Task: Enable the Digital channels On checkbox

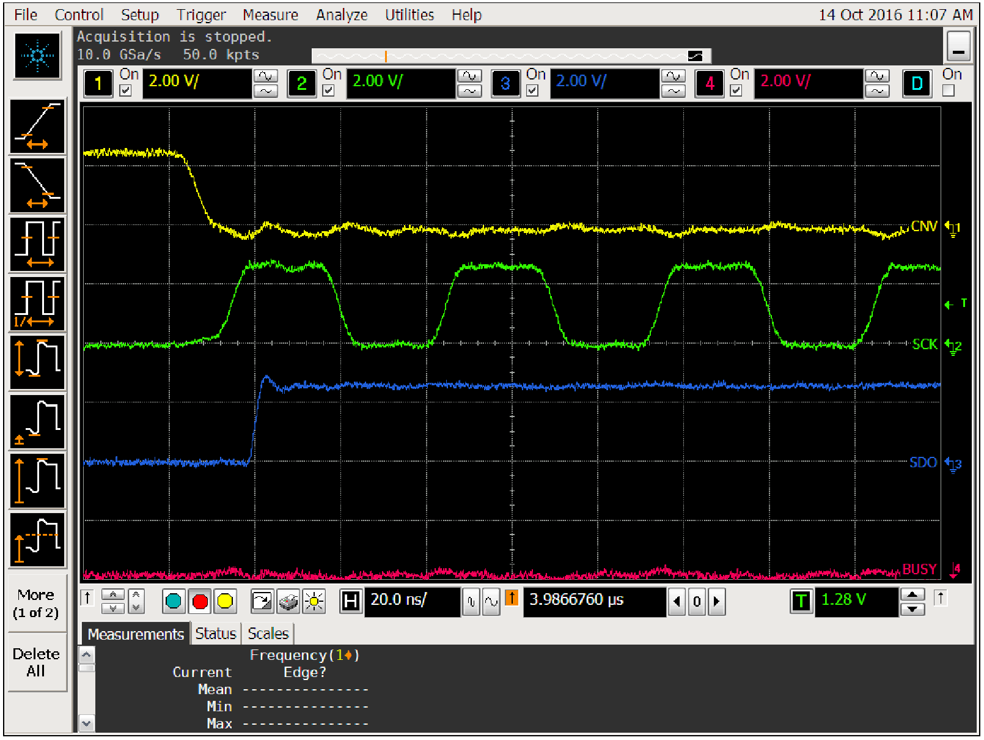Action: pos(948,91)
